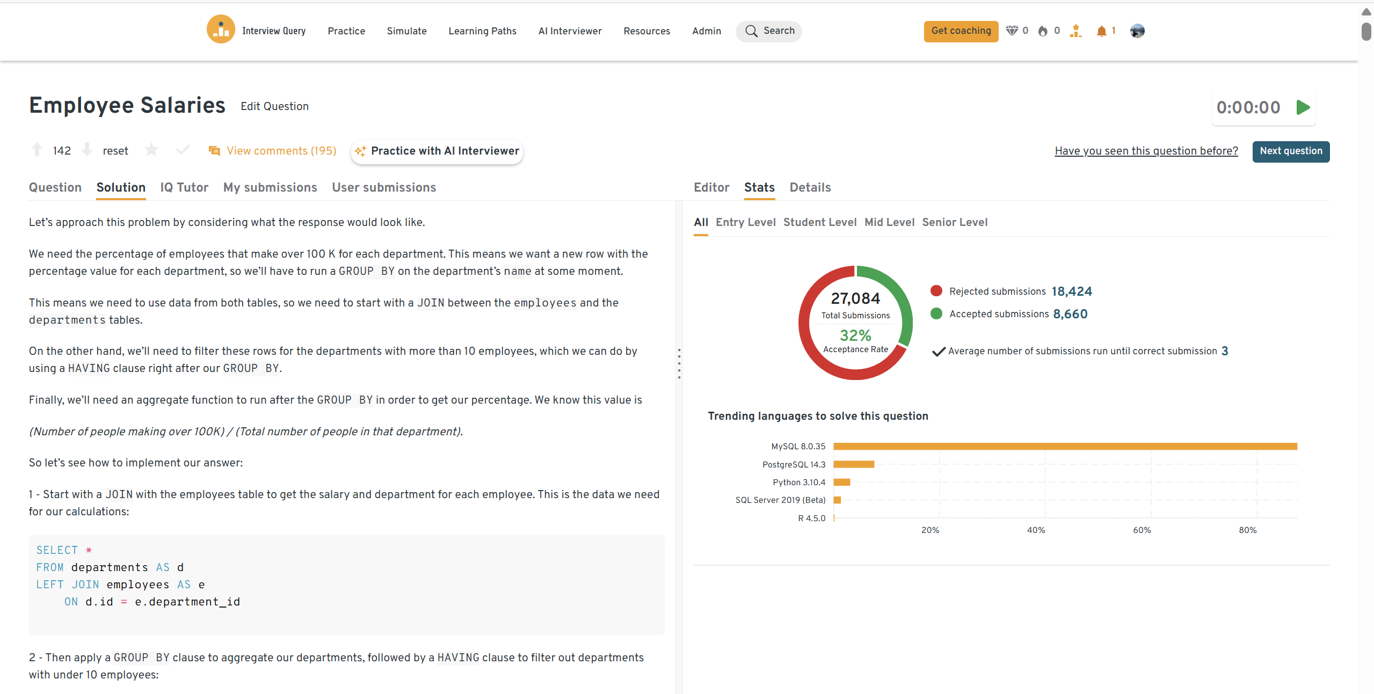Image resolution: width=1374 pixels, height=694 pixels.
Task: Switch to the IQ Tutor tab
Action: (184, 187)
